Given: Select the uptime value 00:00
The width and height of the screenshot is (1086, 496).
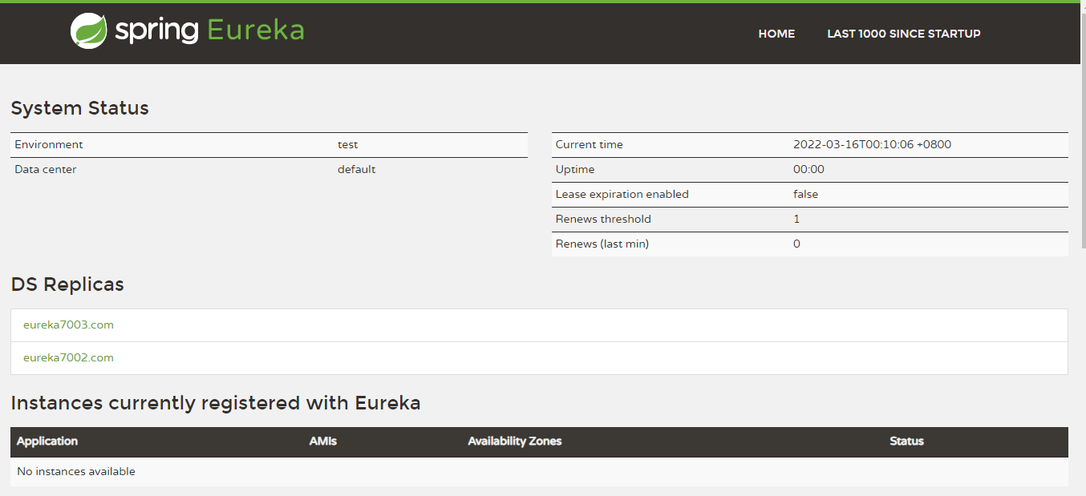Looking at the screenshot, I should (808, 170).
